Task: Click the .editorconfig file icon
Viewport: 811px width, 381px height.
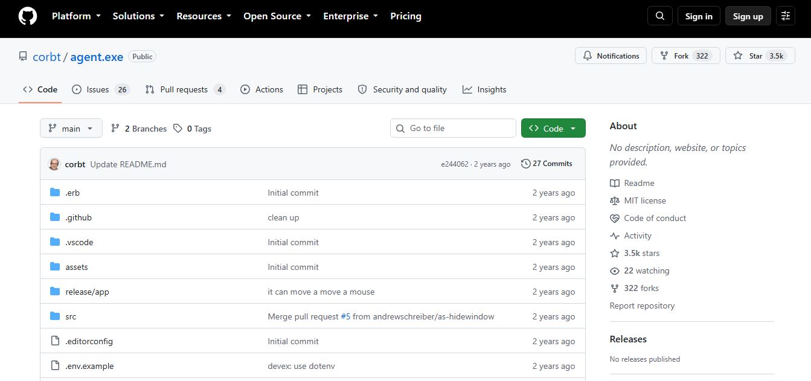Action: click(55, 341)
